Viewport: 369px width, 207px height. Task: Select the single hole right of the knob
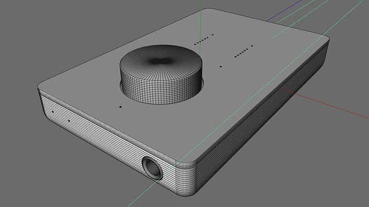click(220, 67)
